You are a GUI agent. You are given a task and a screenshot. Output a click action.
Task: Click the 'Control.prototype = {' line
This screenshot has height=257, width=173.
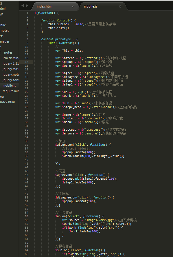click(59, 39)
